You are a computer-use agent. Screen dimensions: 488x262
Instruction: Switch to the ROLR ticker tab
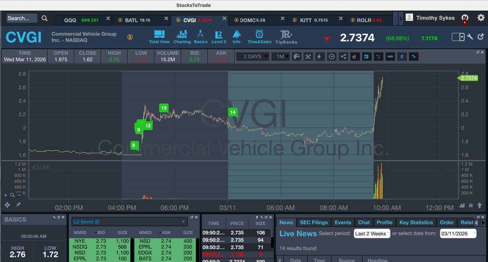click(x=368, y=20)
